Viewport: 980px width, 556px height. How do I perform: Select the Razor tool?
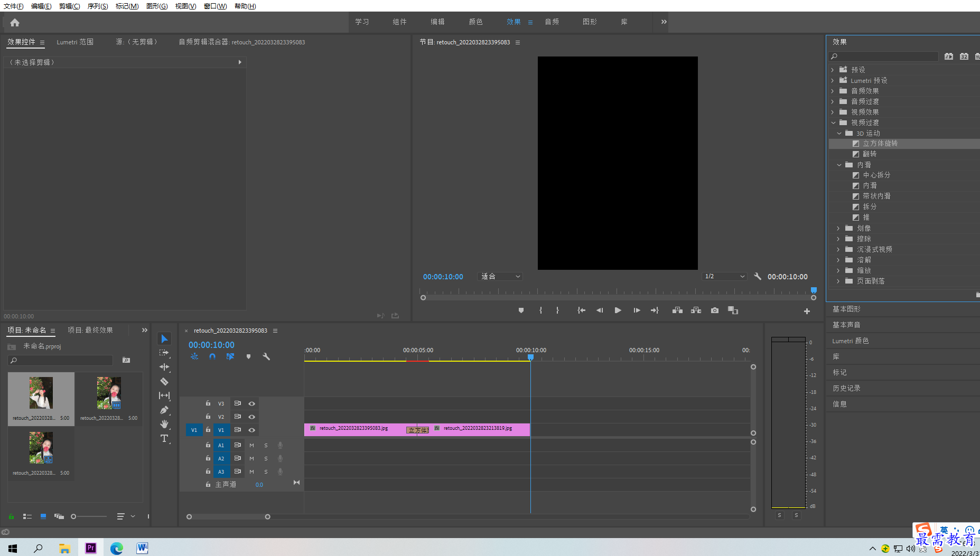tap(164, 381)
